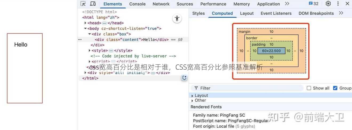The width and height of the screenshot is (352, 130).
Task: Open the Memory tab
Action: (x=242, y=4)
